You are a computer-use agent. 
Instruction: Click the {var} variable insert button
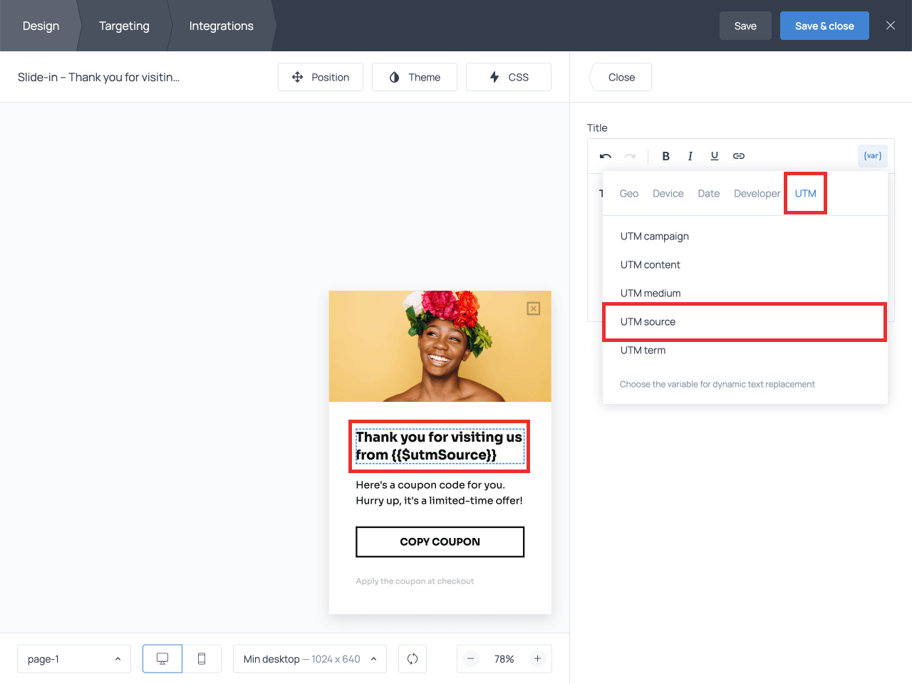pyautogui.click(x=872, y=156)
